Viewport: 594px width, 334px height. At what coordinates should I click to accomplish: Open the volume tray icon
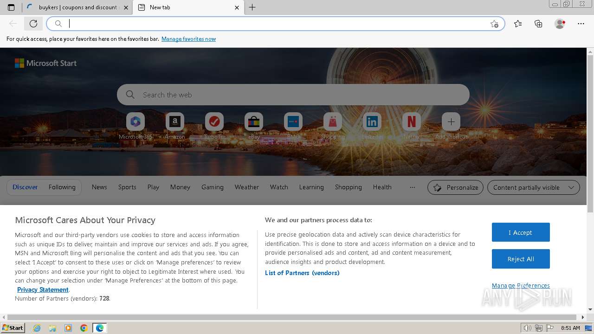pos(528,328)
